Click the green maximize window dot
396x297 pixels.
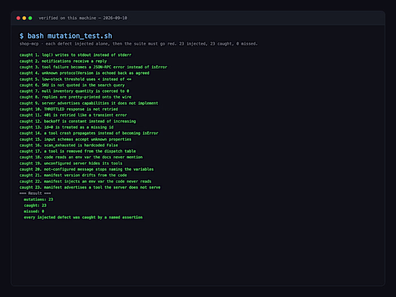tap(31, 18)
